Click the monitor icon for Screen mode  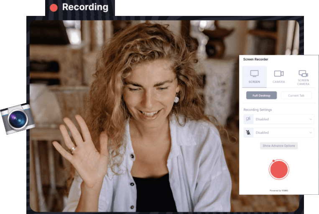[254, 73]
